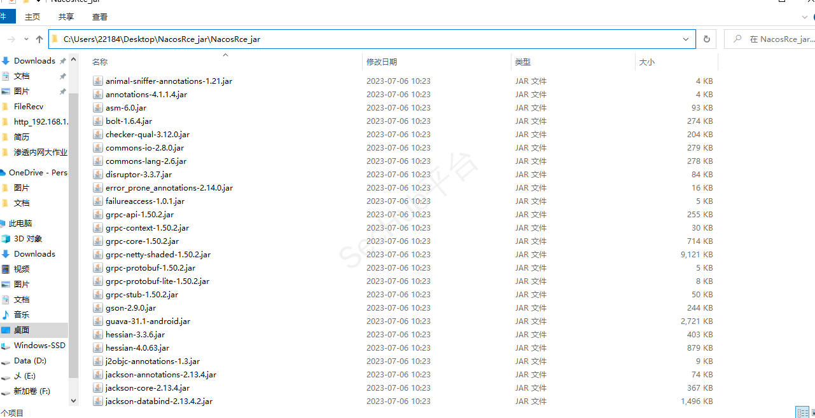Click the sidebar scrollbar down arrow
This screenshot has height=418, width=815.
(73, 401)
